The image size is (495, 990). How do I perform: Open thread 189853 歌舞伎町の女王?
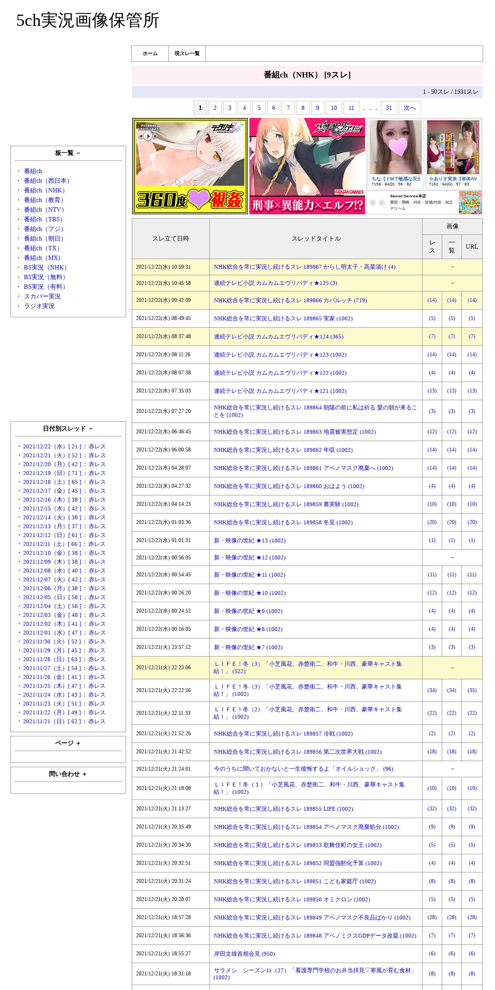pyautogui.click(x=298, y=845)
